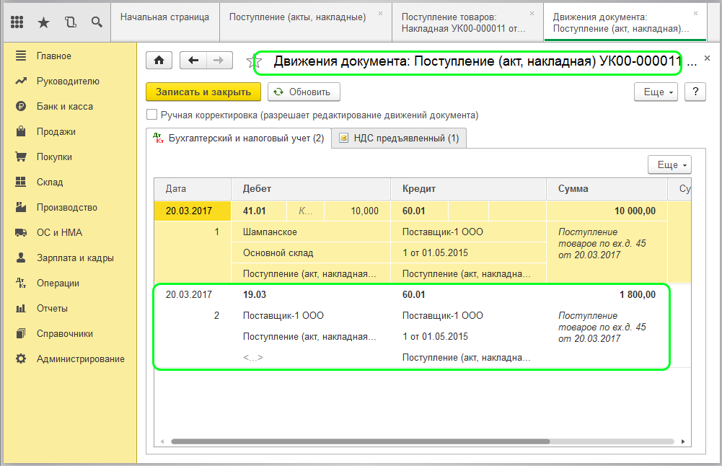Image resolution: width=722 pixels, height=466 pixels.
Task: Switch to Начальная страница tab
Action: 164,17
